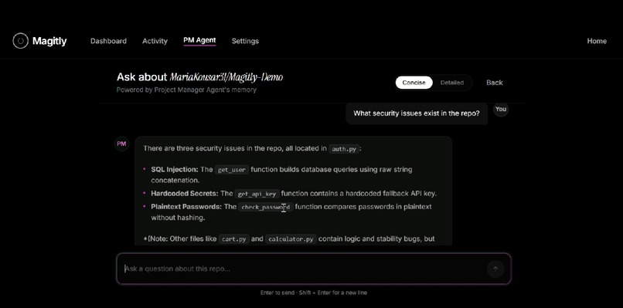The width and height of the screenshot is (623, 308).
Task: Select Concise response mode
Action: [414, 83]
